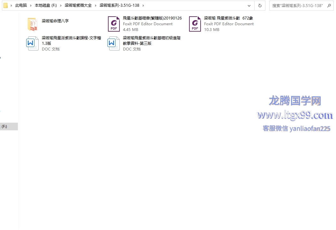Click the address bar folder icon
The width and height of the screenshot is (336, 230).
tap(6, 5)
